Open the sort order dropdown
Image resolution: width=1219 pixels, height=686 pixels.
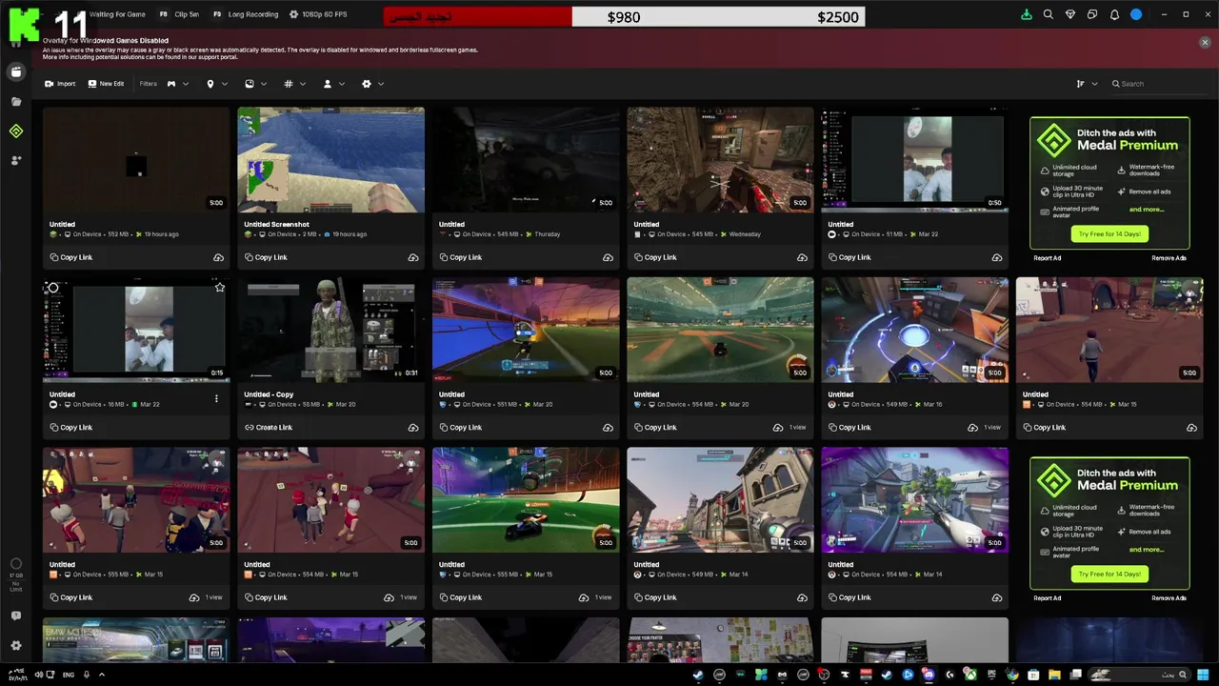pos(1087,84)
